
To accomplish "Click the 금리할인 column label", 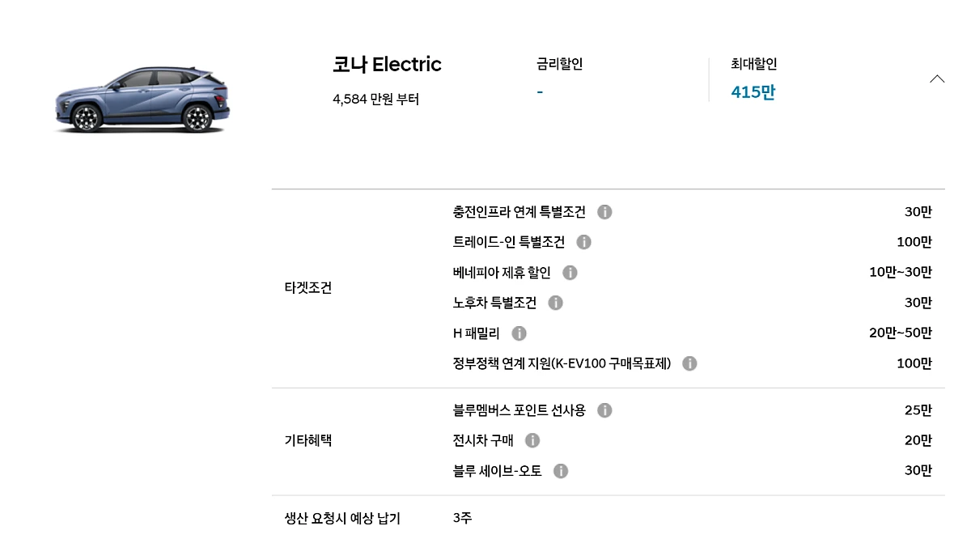I will 559,64.
